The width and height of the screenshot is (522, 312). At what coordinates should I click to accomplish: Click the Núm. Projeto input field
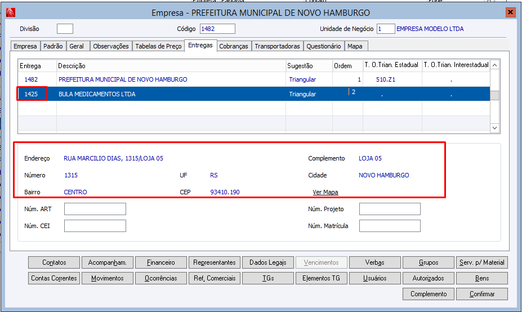tap(390, 209)
